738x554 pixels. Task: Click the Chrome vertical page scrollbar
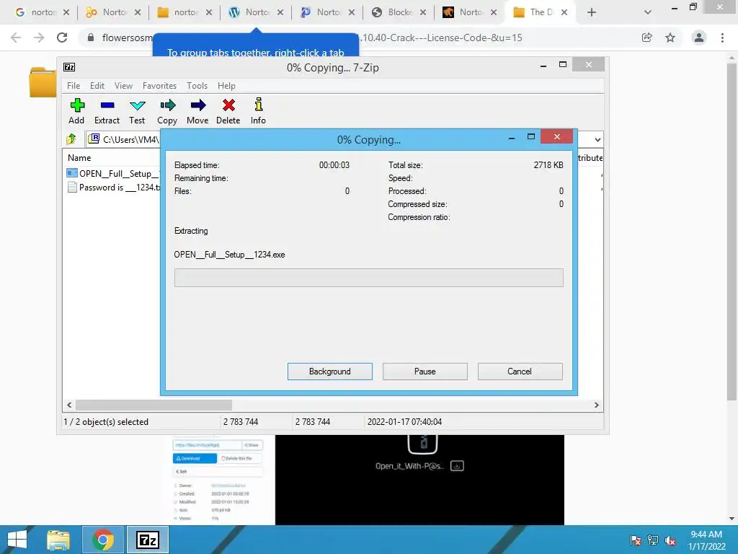(x=732, y=231)
